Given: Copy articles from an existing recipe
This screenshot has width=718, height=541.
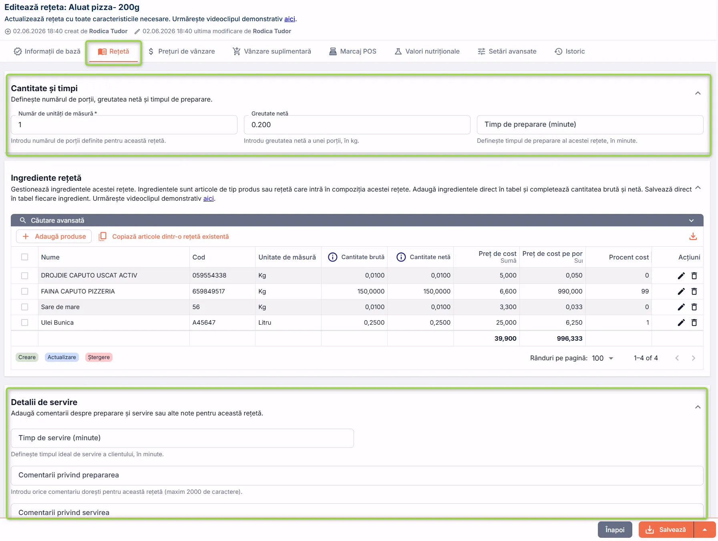Looking at the screenshot, I should [164, 237].
